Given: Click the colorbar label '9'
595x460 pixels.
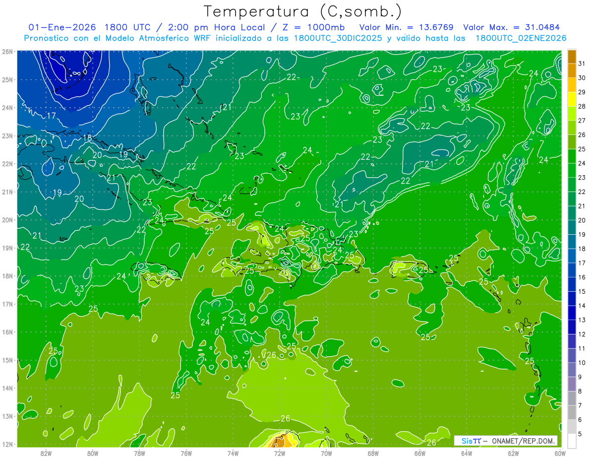Looking at the screenshot, I should 580,377.
